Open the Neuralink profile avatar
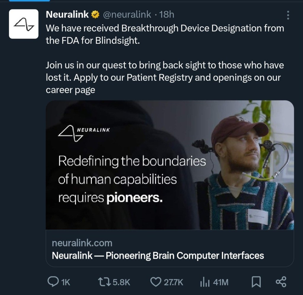Image resolution: width=303 pixels, height=295 pixels. (24, 24)
